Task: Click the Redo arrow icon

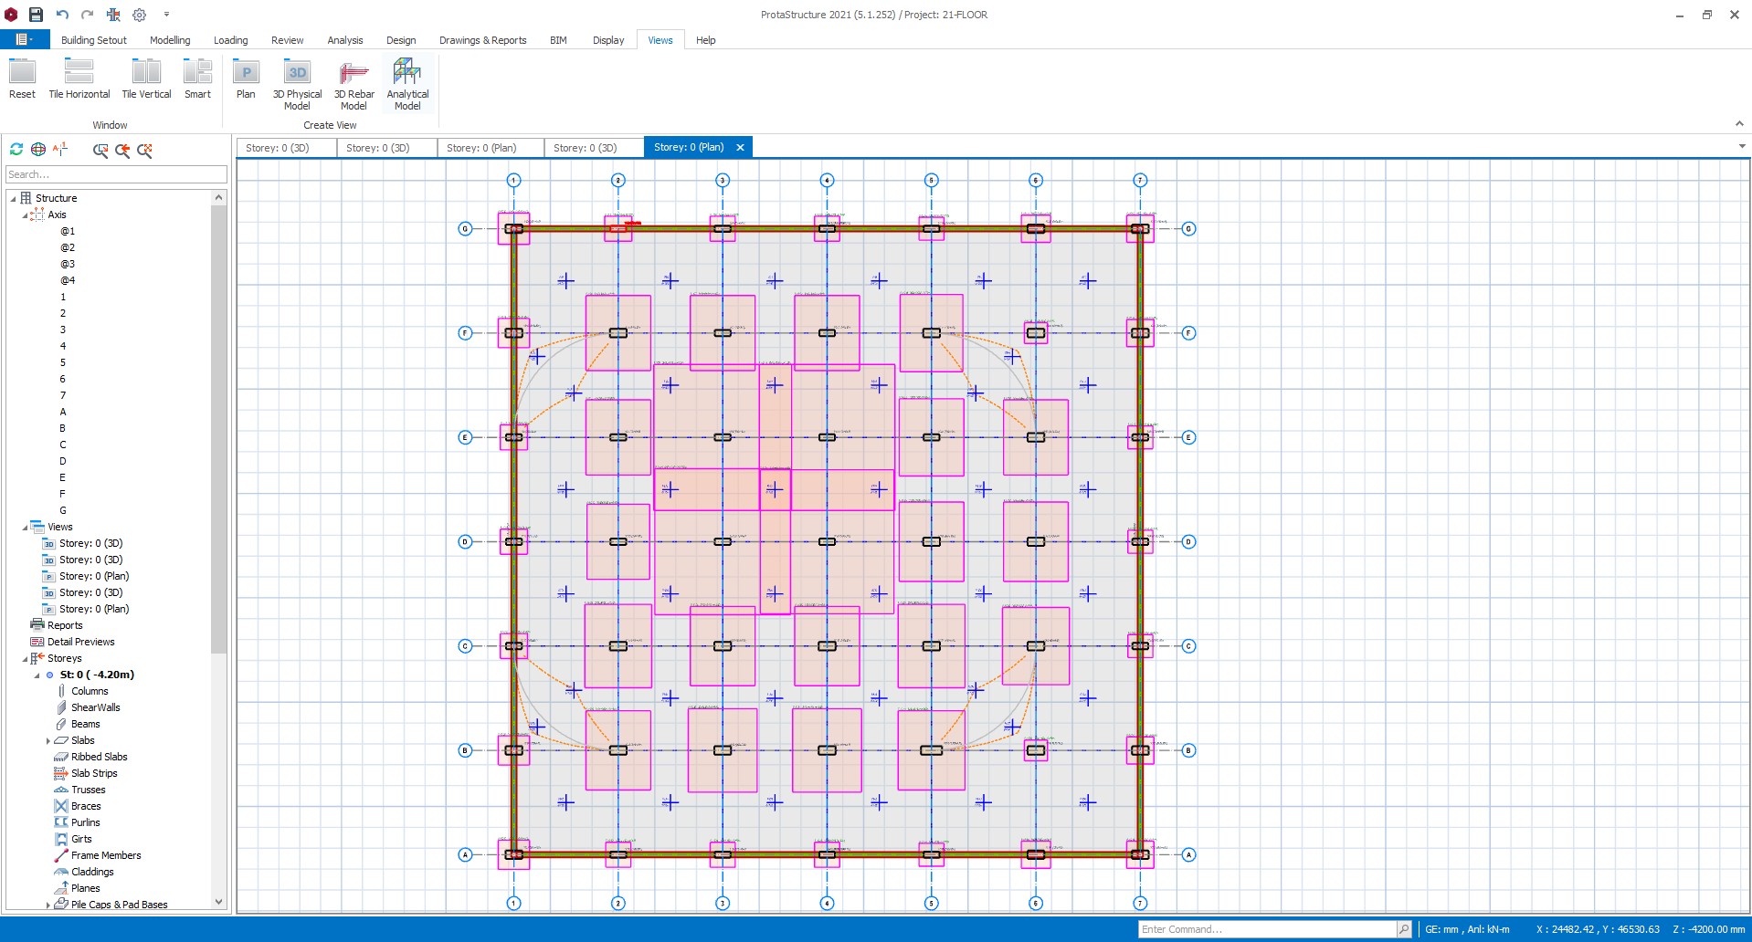Action: coord(88,15)
